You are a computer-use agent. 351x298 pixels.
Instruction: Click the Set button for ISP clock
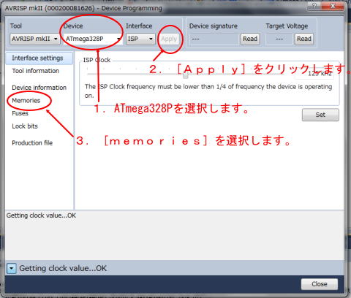pos(320,115)
